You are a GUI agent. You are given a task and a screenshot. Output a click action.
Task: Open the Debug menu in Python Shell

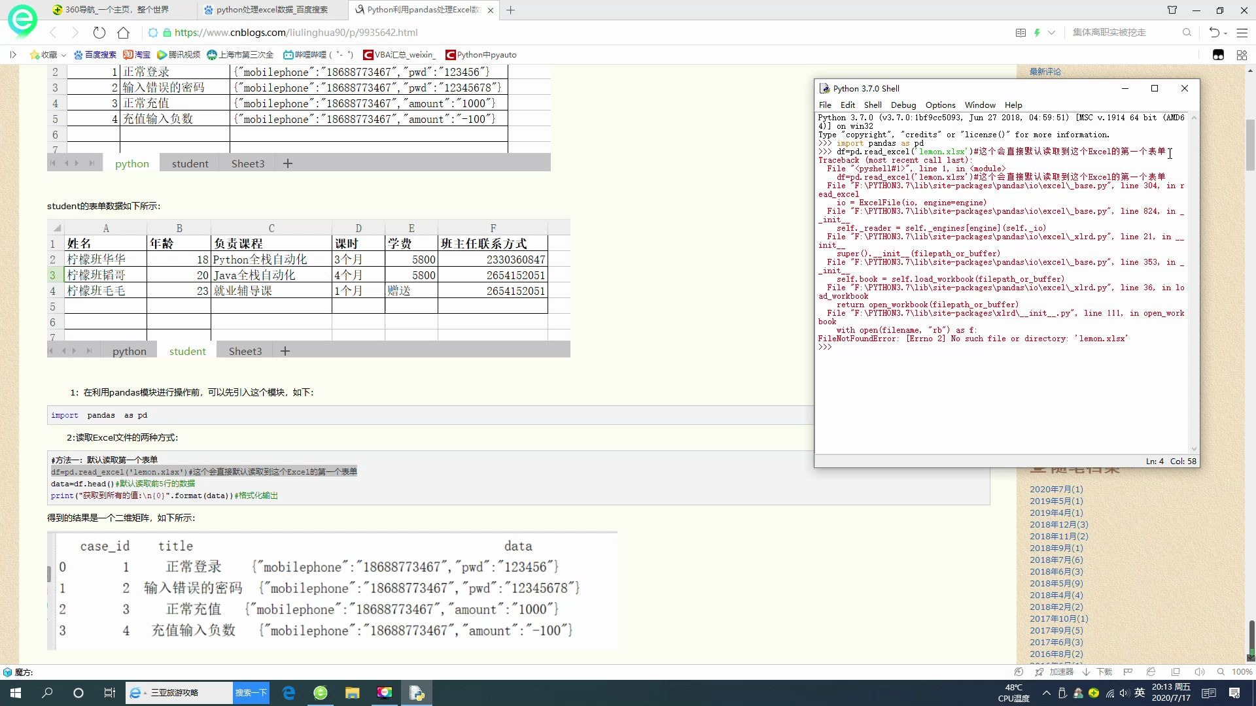point(903,105)
